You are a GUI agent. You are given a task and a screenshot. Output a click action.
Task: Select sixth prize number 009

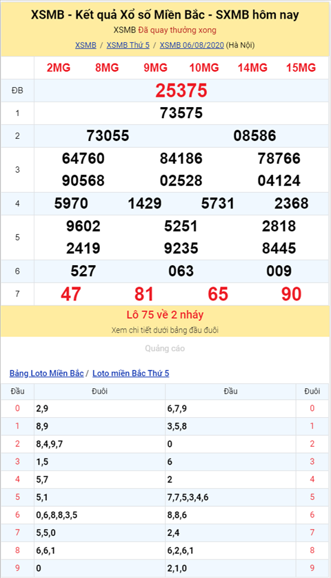click(x=279, y=271)
